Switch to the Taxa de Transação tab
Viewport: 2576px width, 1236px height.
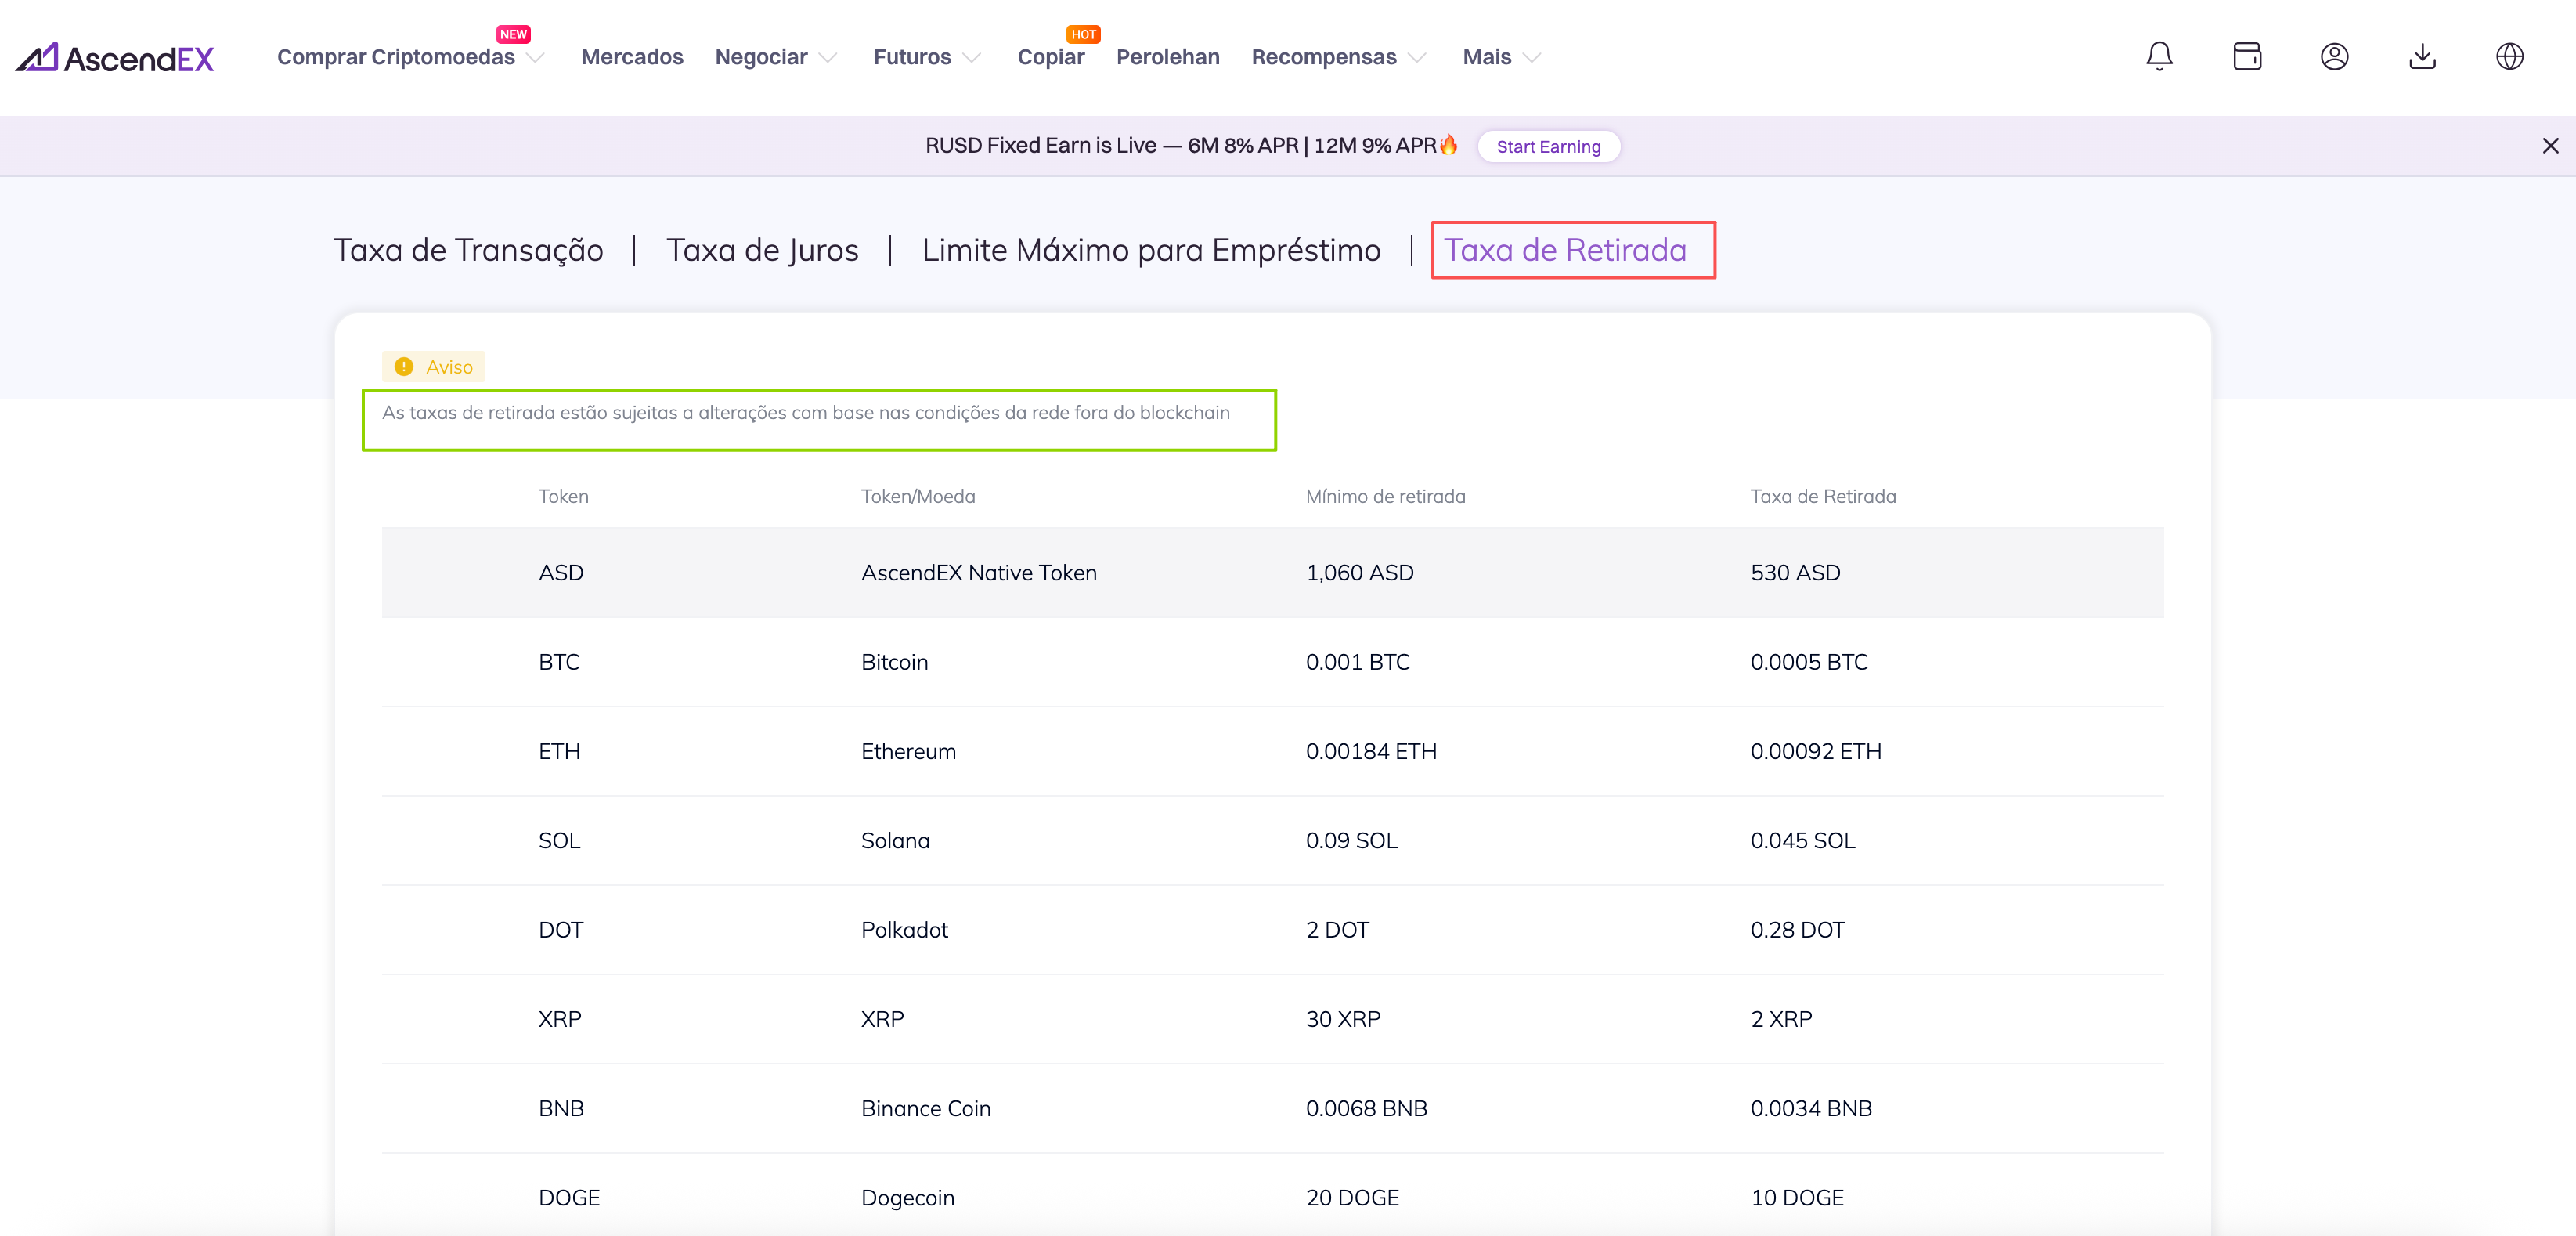pyautogui.click(x=468, y=250)
